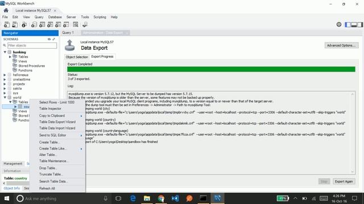Toggle the left sidebar panel visibility
The image size is (364, 204).
348,24
